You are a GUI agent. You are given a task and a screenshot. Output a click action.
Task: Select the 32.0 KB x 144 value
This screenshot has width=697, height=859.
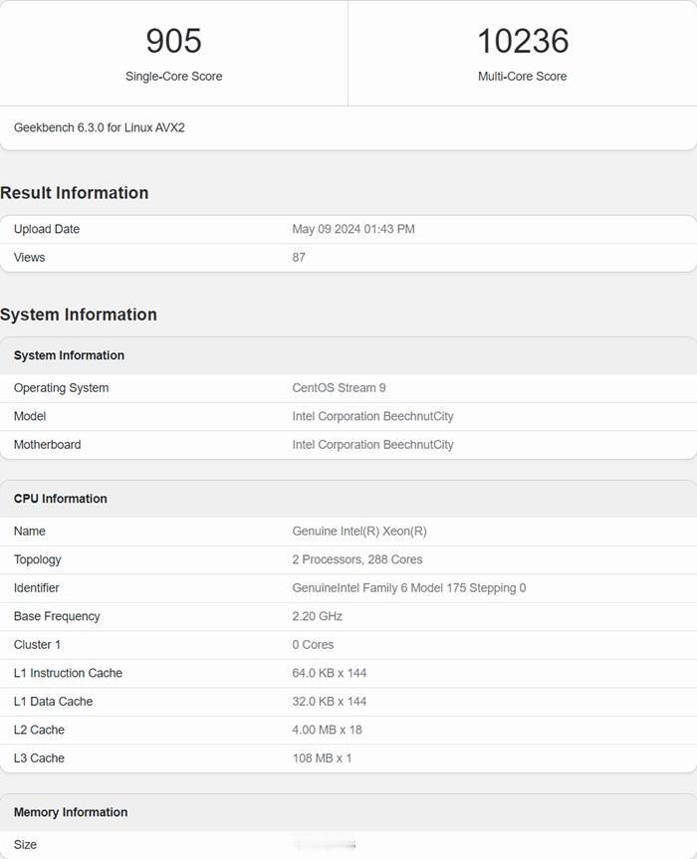330,702
